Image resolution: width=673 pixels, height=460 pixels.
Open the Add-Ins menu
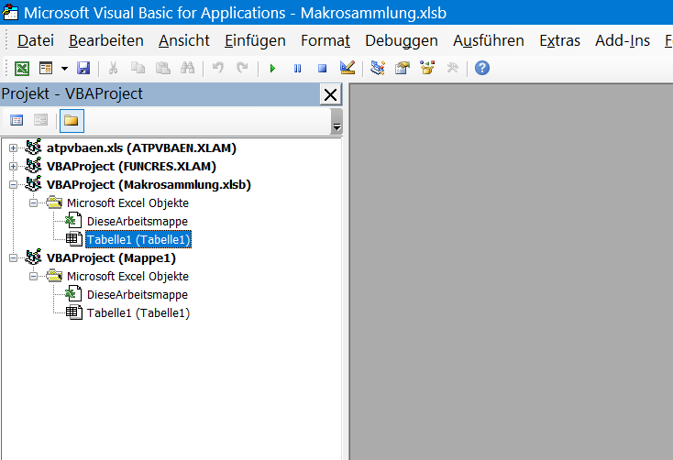point(623,40)
